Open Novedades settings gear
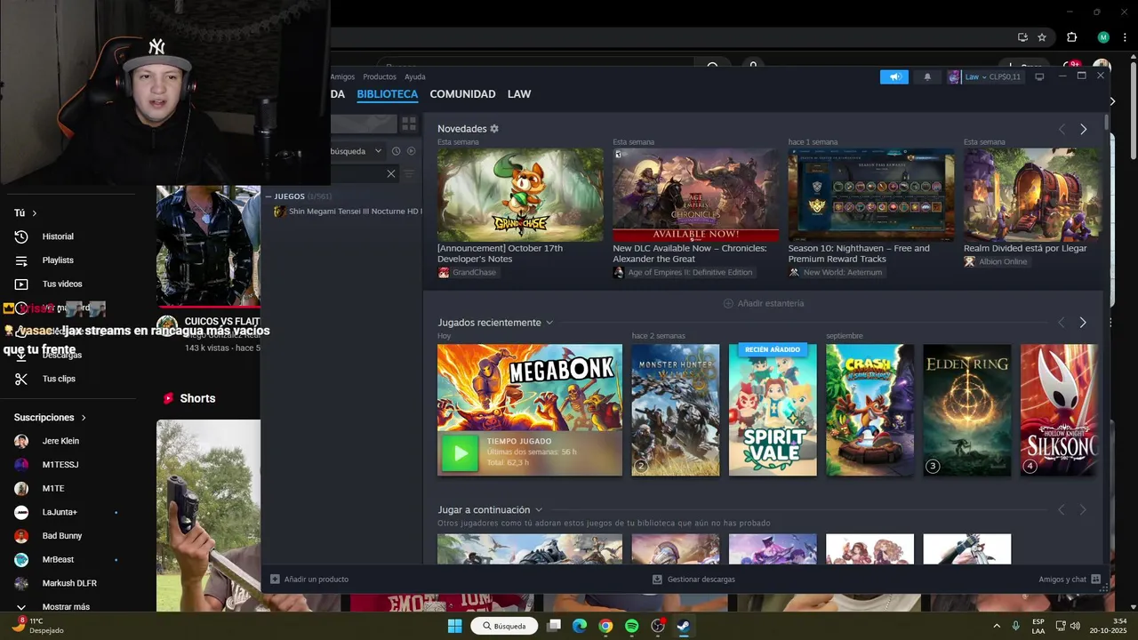This screenshot has width=1138, height=640. [494, 129]
